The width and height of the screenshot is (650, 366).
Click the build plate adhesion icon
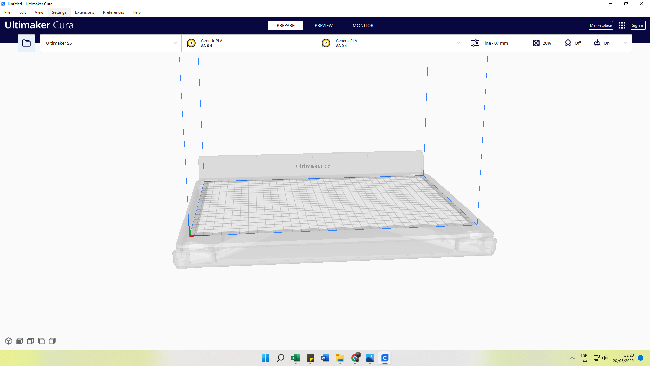(597, 43)
